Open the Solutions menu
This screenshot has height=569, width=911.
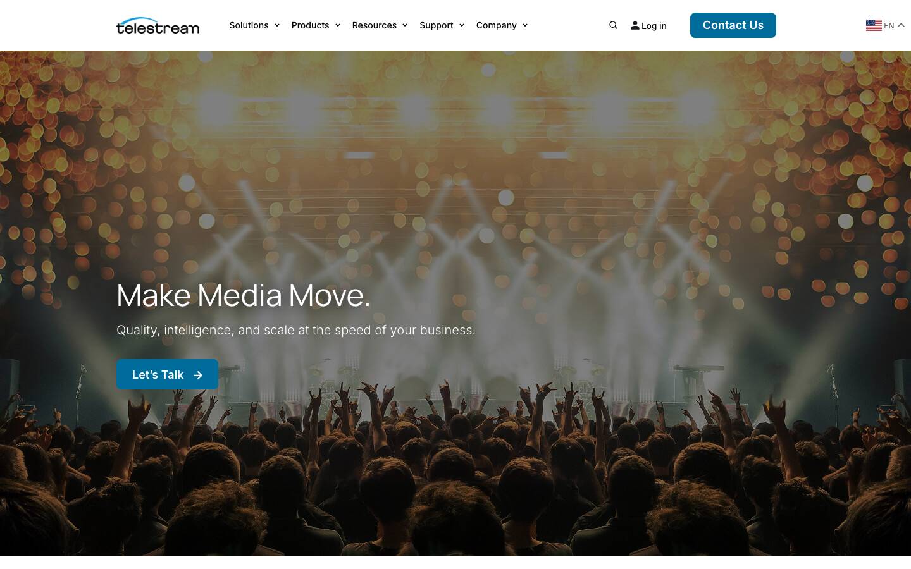tap(249, 25)
